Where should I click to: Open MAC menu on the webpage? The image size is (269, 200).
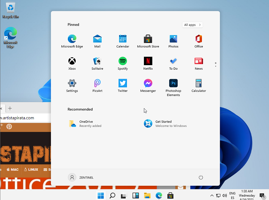click(x=12, y=169)
